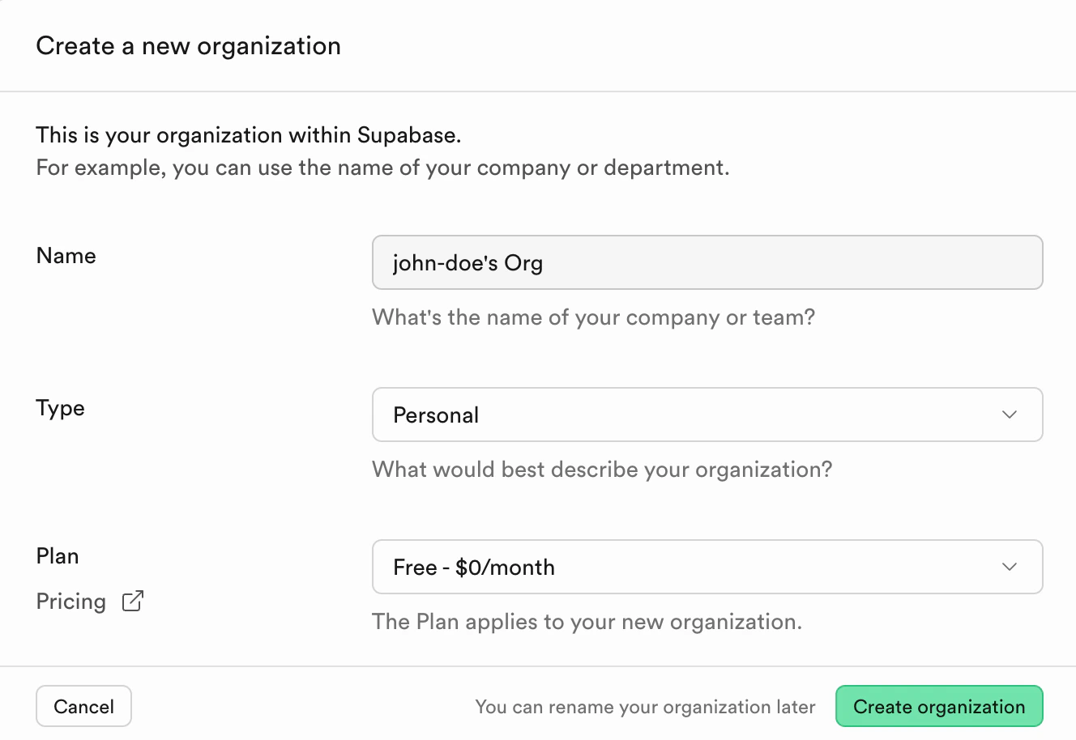This screenshot has width=1076, height=740.
Task: Click the Plan label
Action: point(57,556)
